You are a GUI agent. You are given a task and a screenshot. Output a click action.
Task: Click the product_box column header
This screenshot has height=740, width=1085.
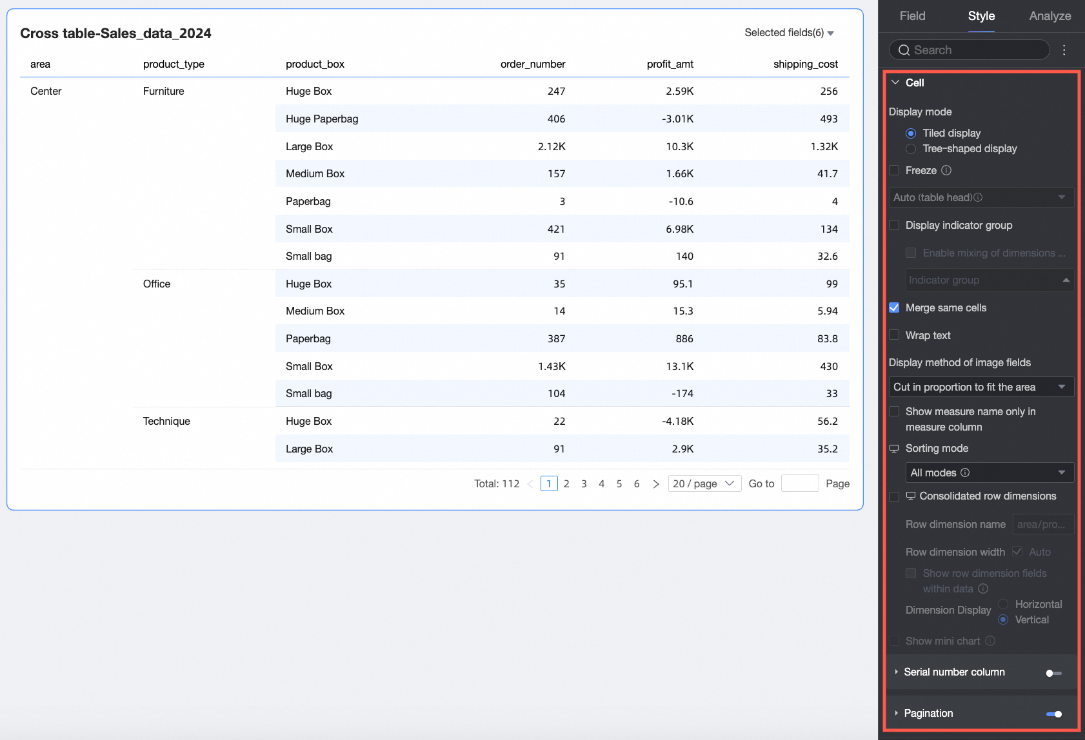(315, 64)
